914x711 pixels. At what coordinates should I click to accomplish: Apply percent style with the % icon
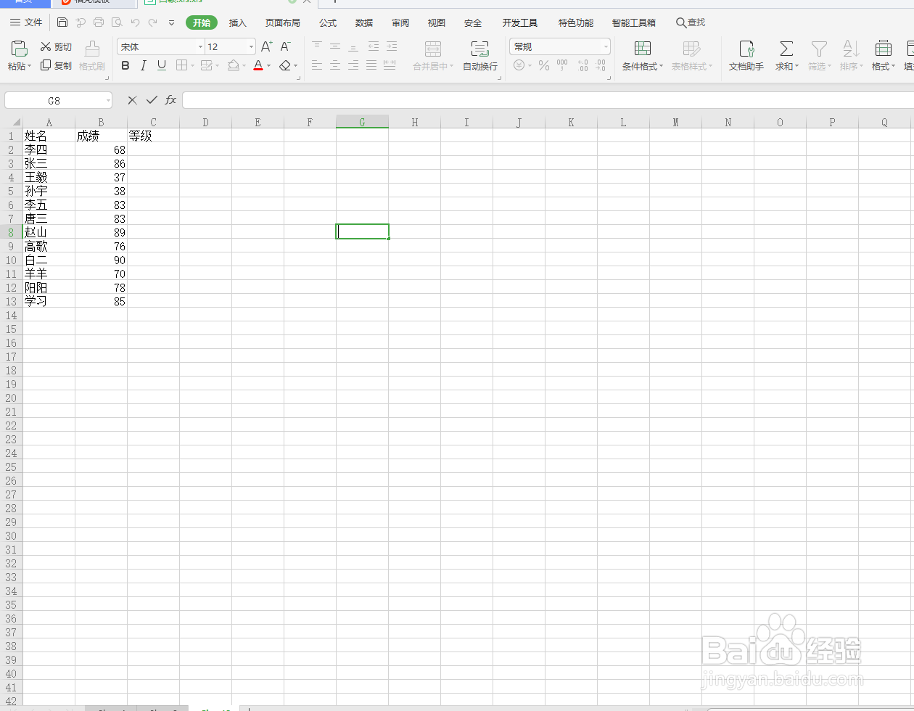pos(543,65)
